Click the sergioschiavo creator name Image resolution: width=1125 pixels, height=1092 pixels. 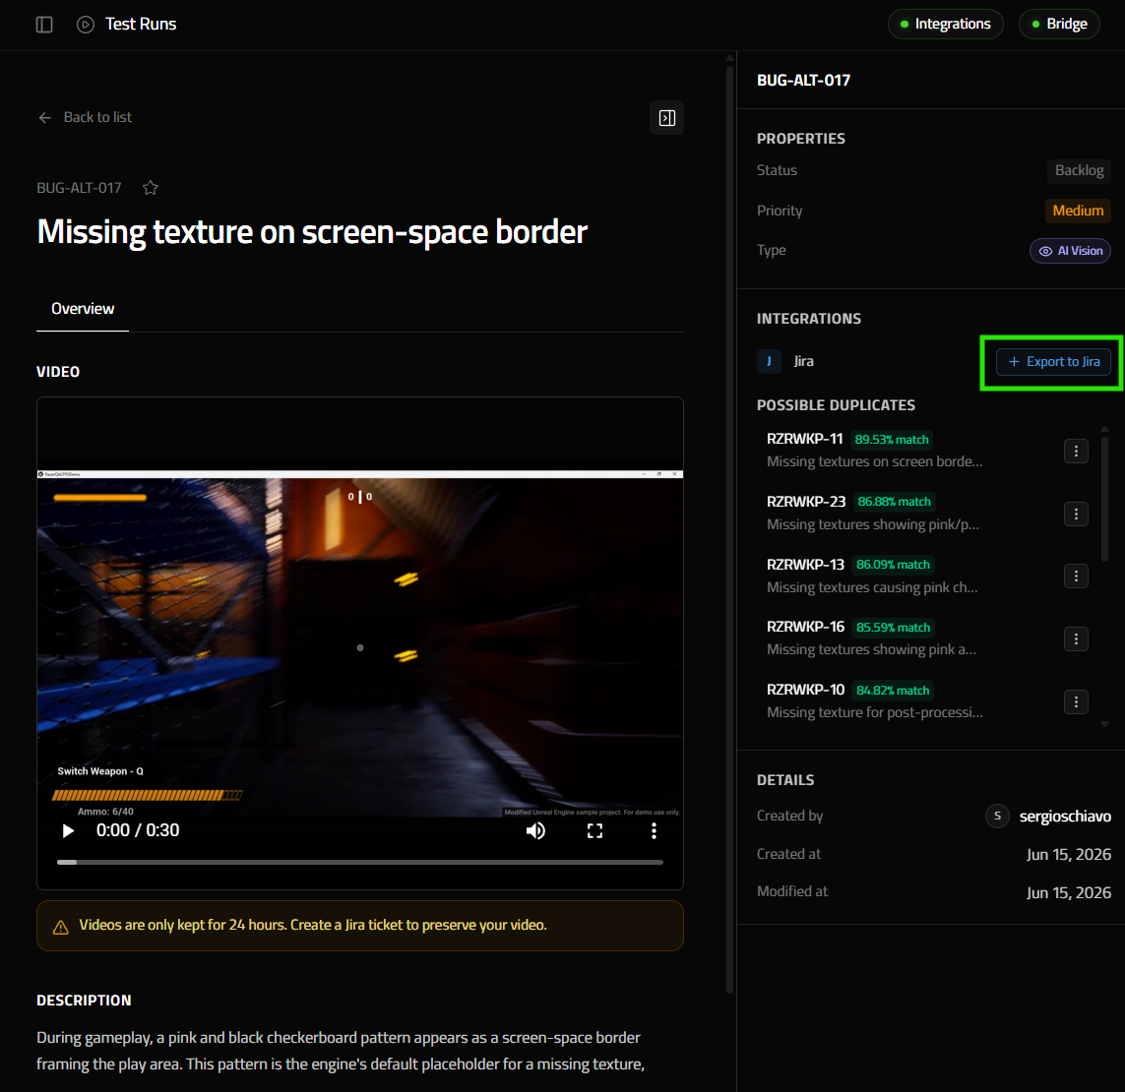tap(1065, 817)
